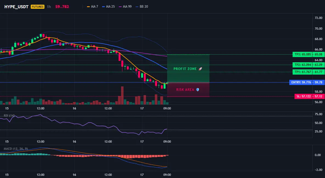Click the yellow FUTURES badge
Viewport: 325px width, 178px height.
click(38, 7)
